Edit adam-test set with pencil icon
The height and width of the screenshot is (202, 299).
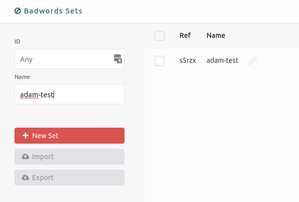pos(253,61)
